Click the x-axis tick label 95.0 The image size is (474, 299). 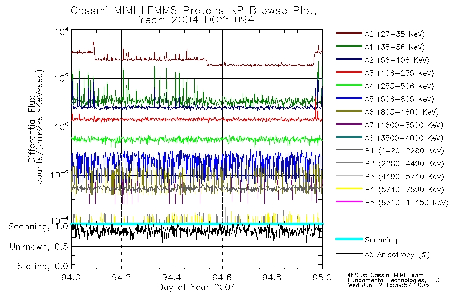click(322, 277)
